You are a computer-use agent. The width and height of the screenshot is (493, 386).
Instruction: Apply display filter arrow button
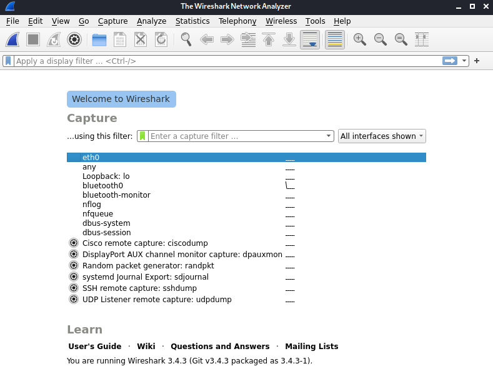point(450,61)
